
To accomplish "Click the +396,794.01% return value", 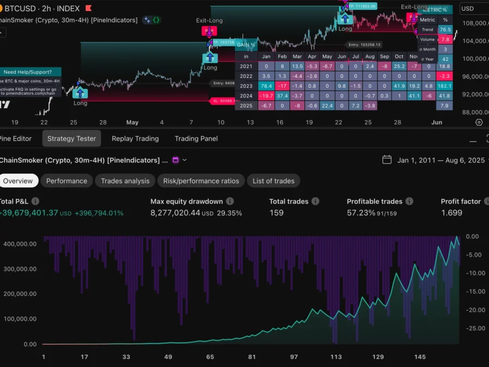I will coord(99,213).
